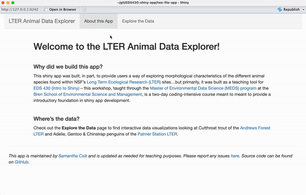Viewport: 306px width, 195px height.
Task: Open the GitHub source code link
Action: click(x=21, y=162)
